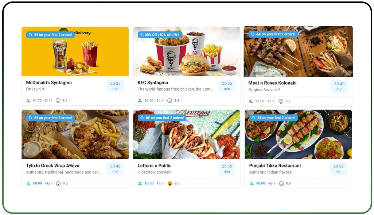Click the delivery bike icon on McDonald's Syntagma
Screen dimensions: 374x215
28,101
